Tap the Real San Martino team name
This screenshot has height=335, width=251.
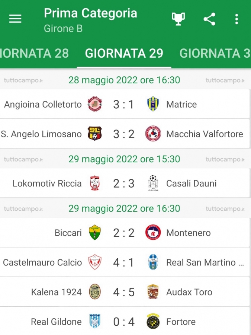pos(205,262)
